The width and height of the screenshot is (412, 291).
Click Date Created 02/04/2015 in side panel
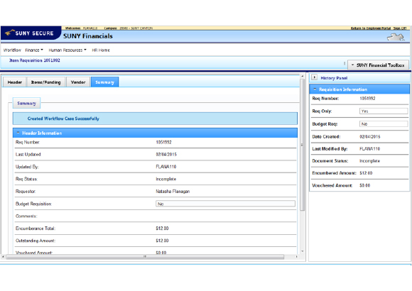coord(369,136)
